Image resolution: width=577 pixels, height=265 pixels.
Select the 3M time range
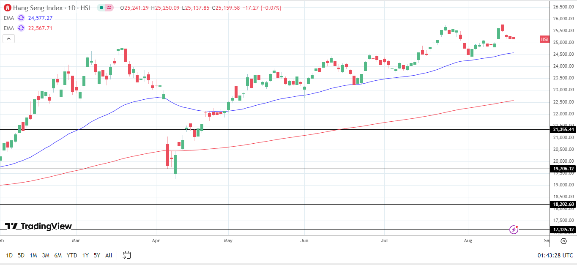click(x=46, y=255)
